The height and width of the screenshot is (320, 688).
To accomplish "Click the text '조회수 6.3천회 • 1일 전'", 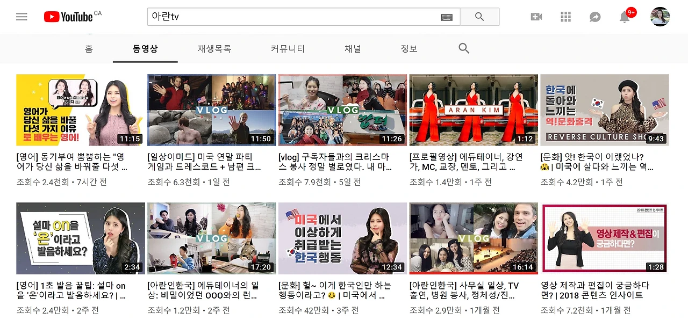I will tap(189, 182).
